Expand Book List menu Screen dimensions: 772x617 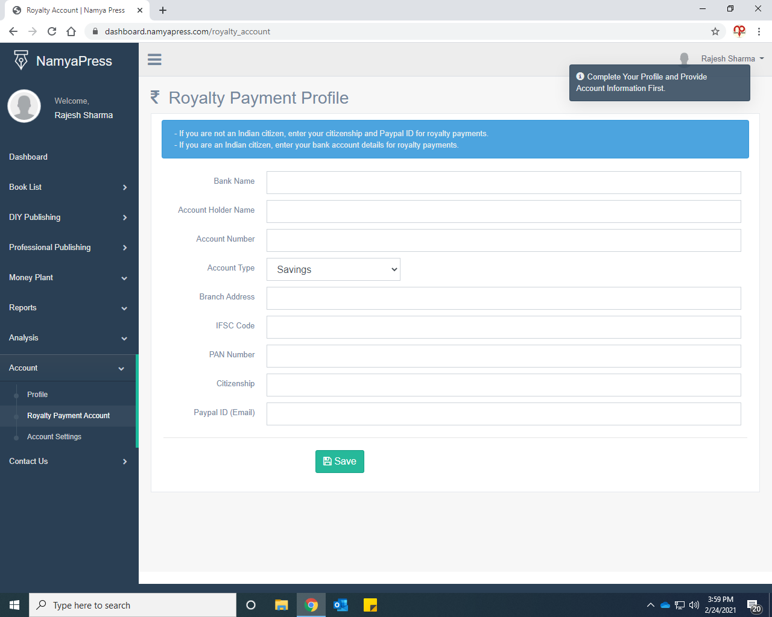tap(69, 187)
